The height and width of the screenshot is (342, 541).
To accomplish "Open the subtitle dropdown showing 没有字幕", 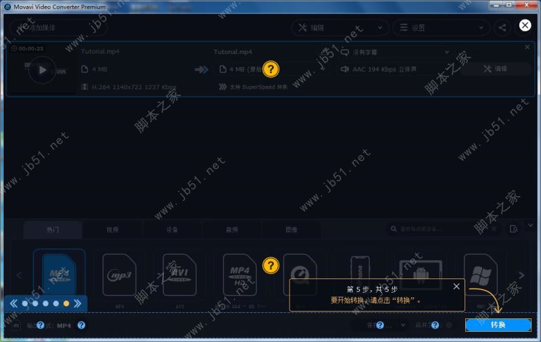I will (x=395, y=52).
